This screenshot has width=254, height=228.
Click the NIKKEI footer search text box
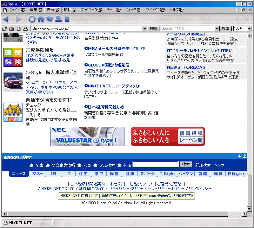pos(156,164)
